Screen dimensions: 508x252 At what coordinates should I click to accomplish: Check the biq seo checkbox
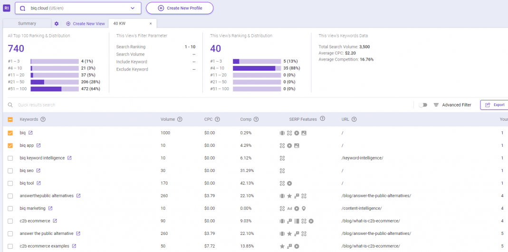pyautogui.click(x=10, y=171)
